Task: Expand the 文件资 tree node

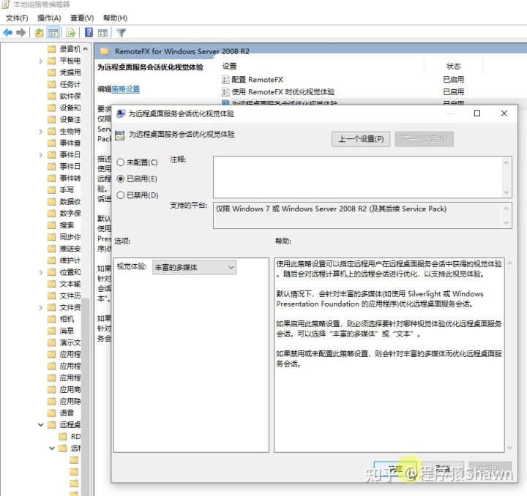Action: (x=41, y=307)
